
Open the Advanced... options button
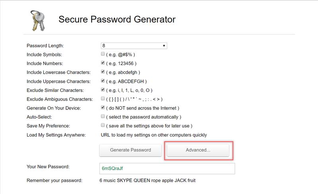tap(198, 150)
